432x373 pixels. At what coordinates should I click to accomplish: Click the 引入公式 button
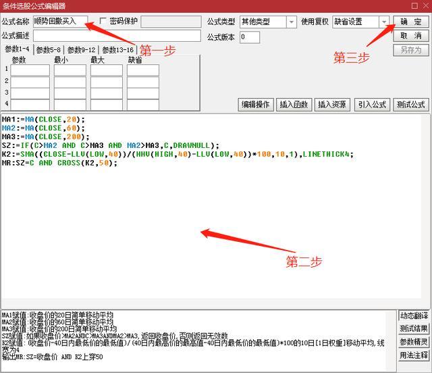click(372, 105)
